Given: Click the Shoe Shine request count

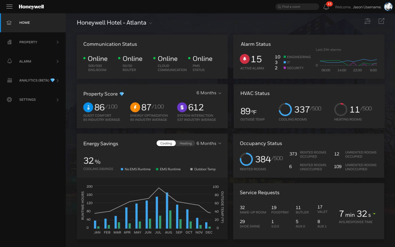Looking at the screenshot, I should pos(242,221).
